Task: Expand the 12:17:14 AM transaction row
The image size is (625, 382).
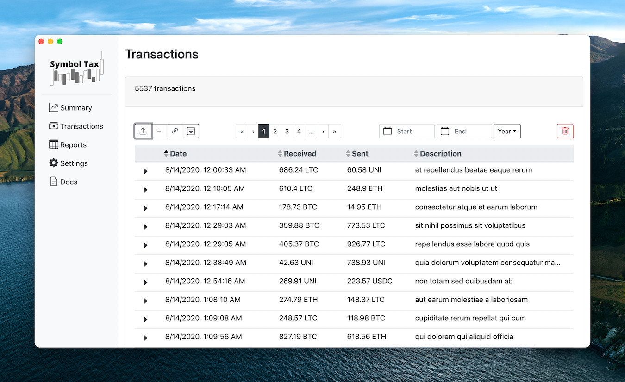Action: [145, 208]
